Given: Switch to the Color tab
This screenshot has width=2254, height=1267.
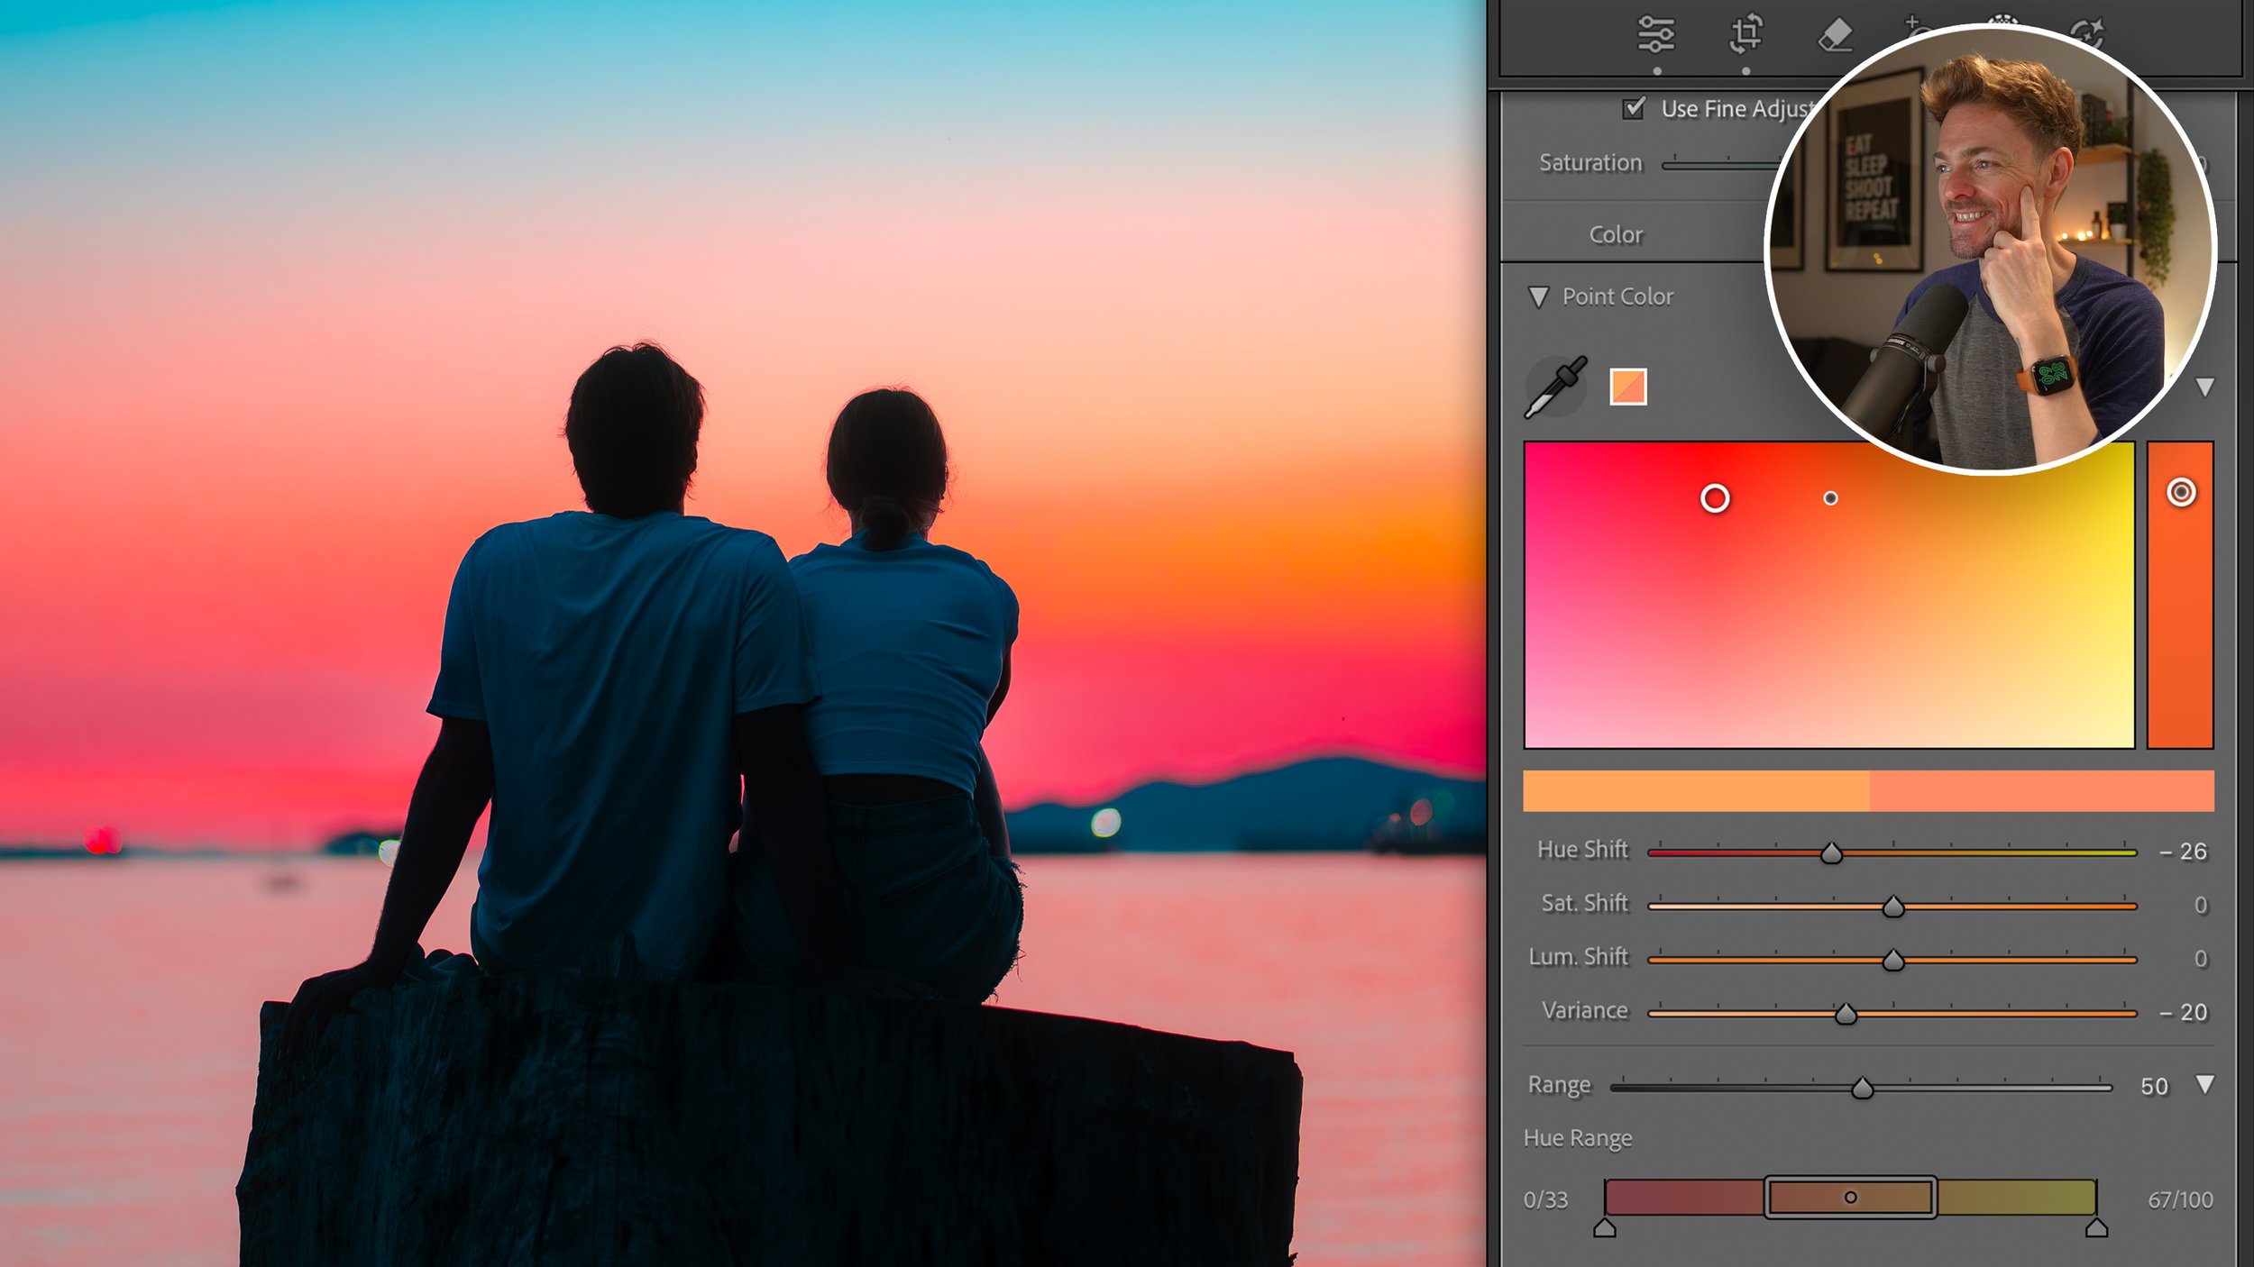Looking at the screenshot, I should coord(1616,234).
